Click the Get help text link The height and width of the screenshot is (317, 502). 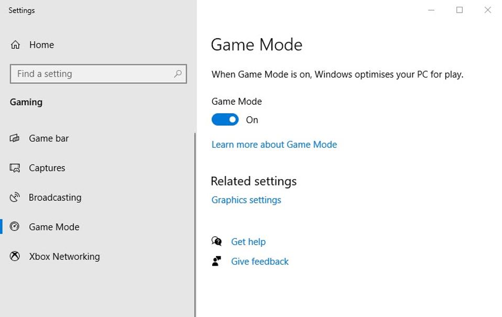pyautogui.click(x=248, y=242)
